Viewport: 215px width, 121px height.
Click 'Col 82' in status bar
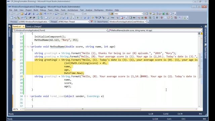pos(166,114)
